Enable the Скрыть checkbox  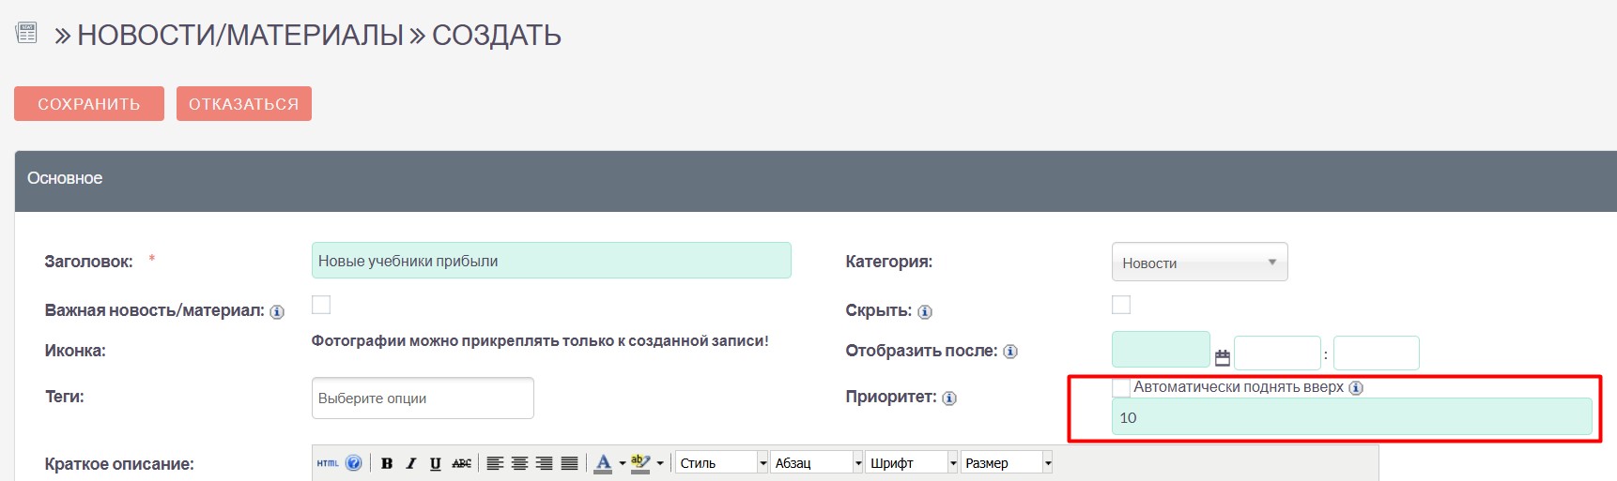click(x=1121, y=305)
